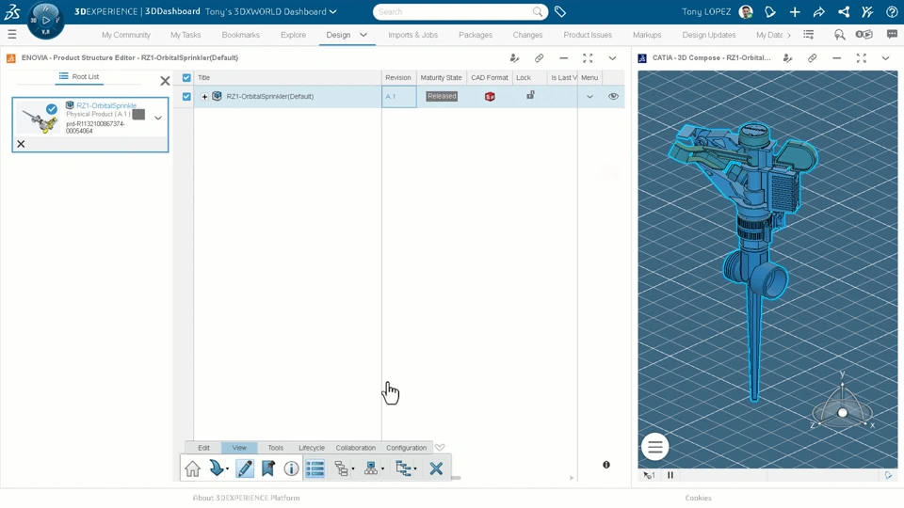Image resolution: width=904 pixels, height=508 pixels.
Task: Click the favorites heart next to Configuration
Action: pos(440,448)
